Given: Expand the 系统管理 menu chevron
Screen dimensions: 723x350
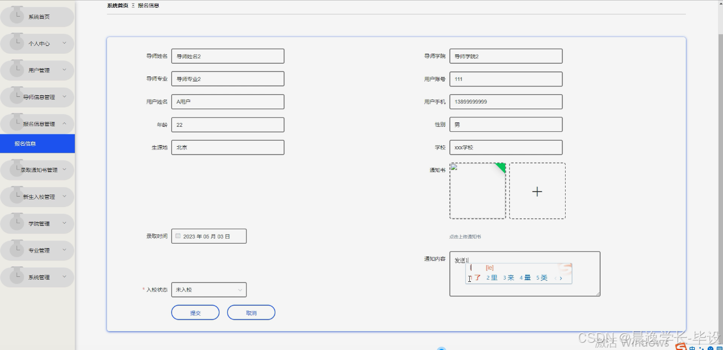Looking at the screenshot, I should point(64,277).
